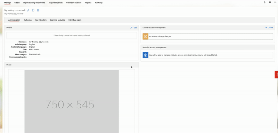Viewport: 278px width, 133px height.
Task: Click the never been published notice
Action: pos(72,35)
